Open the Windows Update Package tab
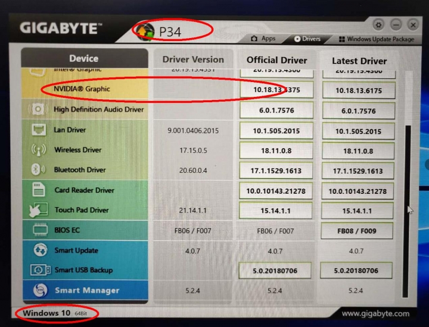 pyautogui.click(x=377, y=39)
